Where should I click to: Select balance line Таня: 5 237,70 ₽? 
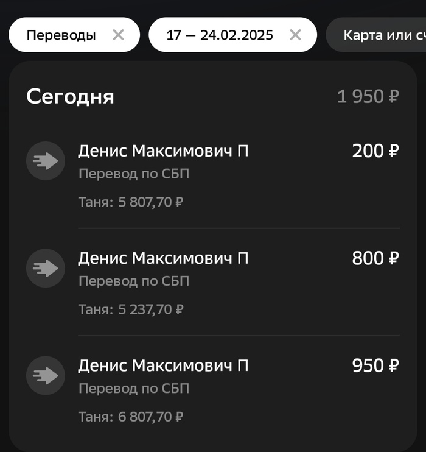pyautogui.click(x=131, y=309)
